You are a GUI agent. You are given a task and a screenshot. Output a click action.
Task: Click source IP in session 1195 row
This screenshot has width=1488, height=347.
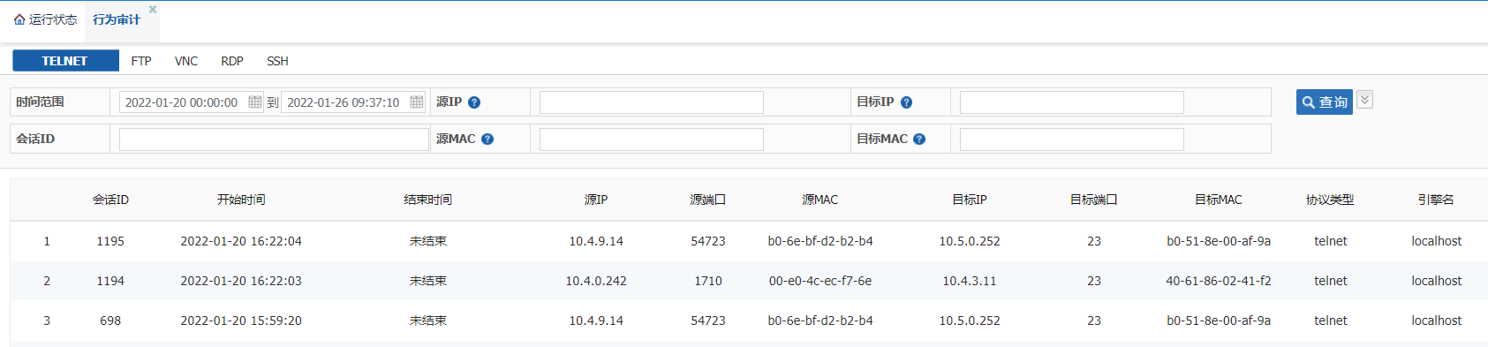[596, 241]
